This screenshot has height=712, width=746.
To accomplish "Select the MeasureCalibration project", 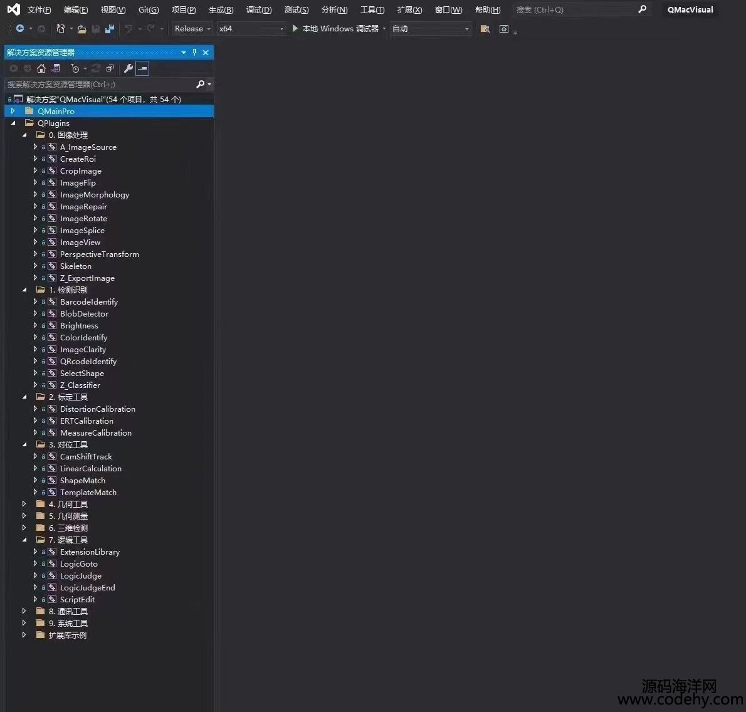I will (x=96, y=433).
